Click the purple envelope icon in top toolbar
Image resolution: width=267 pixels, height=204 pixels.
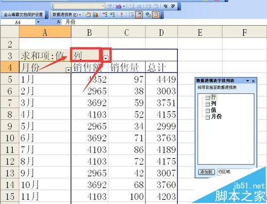pos(119,6)
